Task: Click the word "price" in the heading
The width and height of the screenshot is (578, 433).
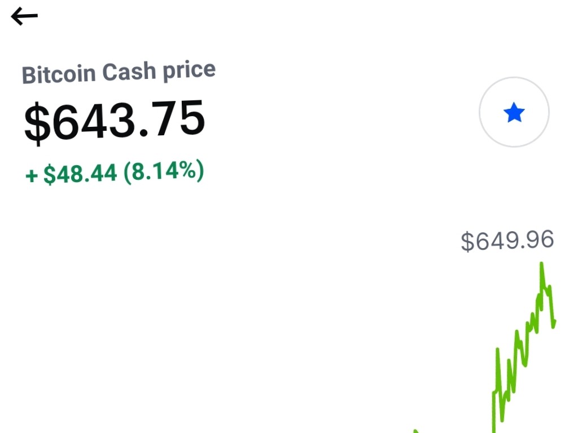Action: (189, 70)
